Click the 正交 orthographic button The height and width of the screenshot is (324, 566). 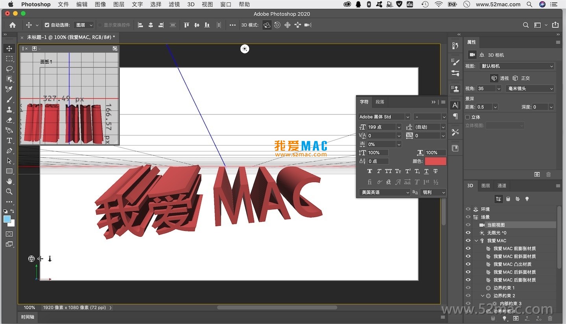[521, 78]
